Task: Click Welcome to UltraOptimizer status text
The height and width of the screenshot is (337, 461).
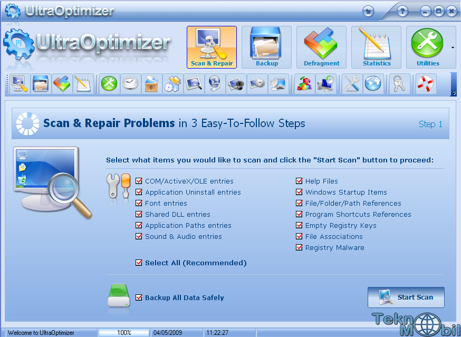Action: (41, 333)
